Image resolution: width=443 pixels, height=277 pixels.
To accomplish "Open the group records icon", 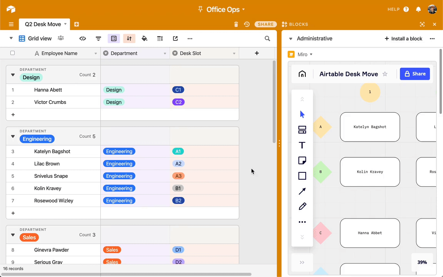I will 114,38.
